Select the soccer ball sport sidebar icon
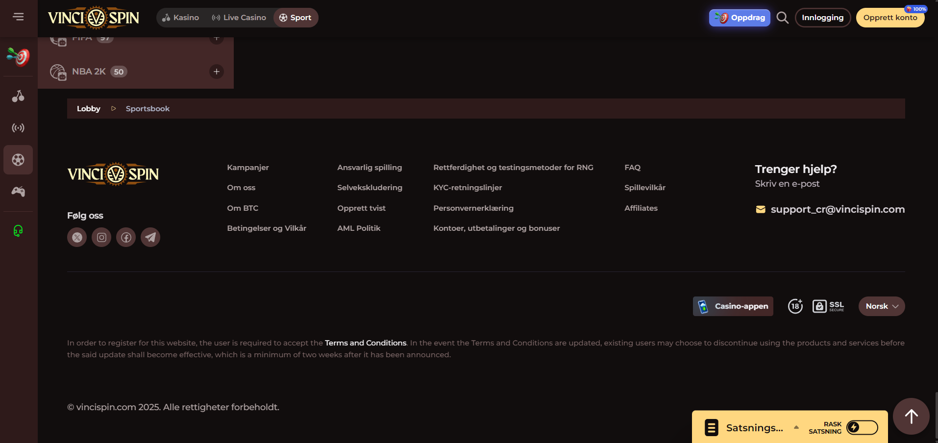 click(x=18, y=160)
